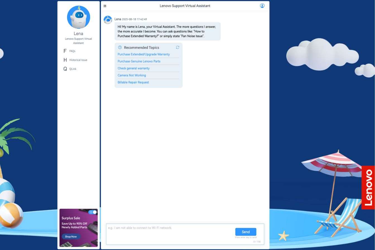
Task: Open the hamburger menu icon
Action: [105, 6]
